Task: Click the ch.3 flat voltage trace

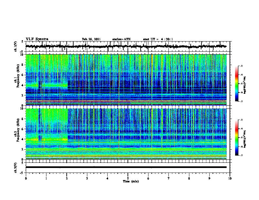Action: point(126,167)
